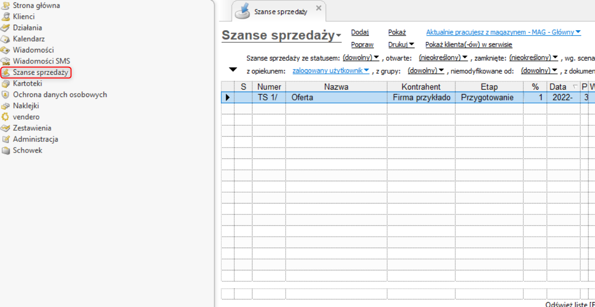
Task: Expand the status (dowolny) filter dropdown
Action: pyautogui.click(x=361, y=57)
